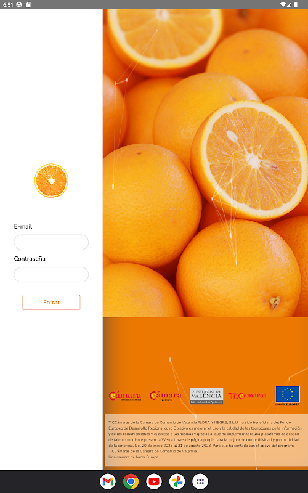Tap the Wi-Fi status icon
Screen dimensions: 308x493
[x=283, y=4]
